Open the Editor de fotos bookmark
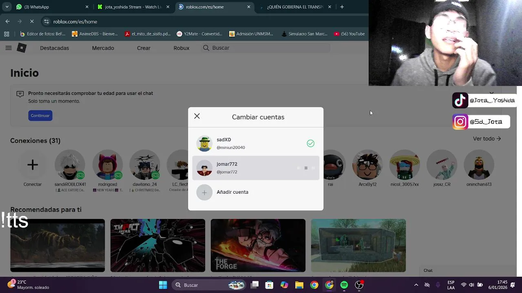Screen dimensions: 522x293 point(43,34)
